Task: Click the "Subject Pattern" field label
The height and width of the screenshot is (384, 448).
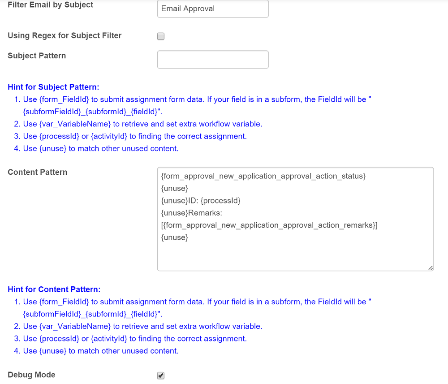Action: click(x=37, y=56)
